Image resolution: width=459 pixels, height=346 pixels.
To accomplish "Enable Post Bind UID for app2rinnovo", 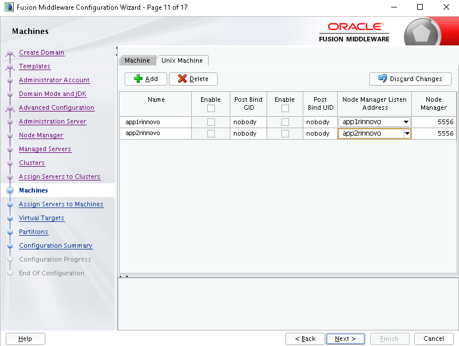I will click(x=285, y=133).
